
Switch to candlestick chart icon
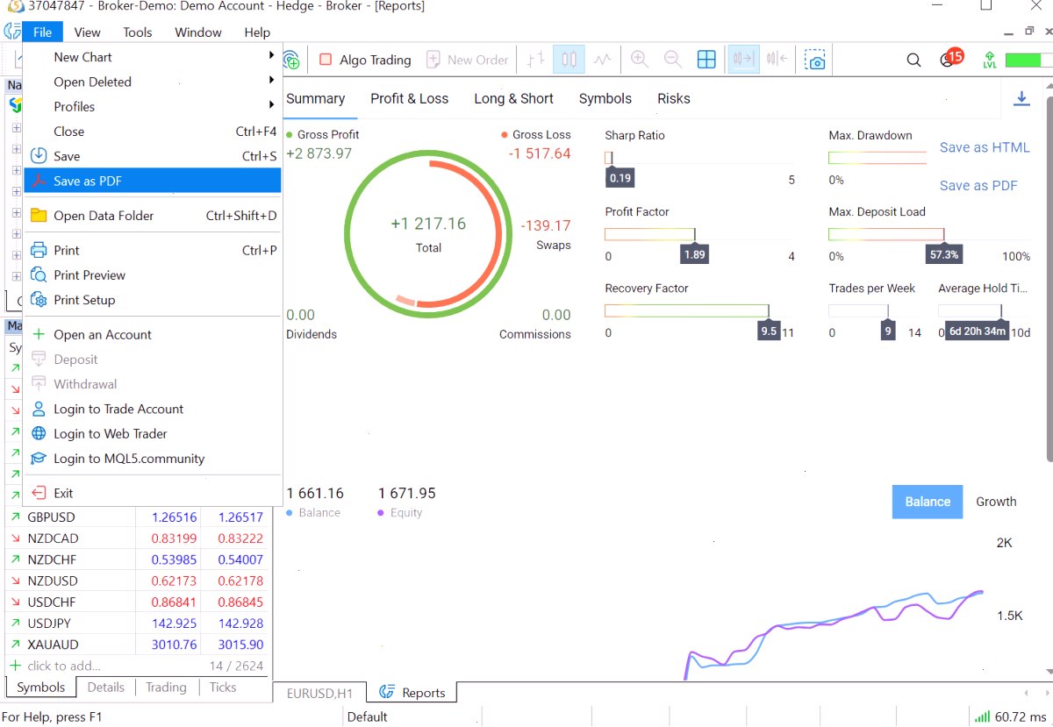point(569,60)
